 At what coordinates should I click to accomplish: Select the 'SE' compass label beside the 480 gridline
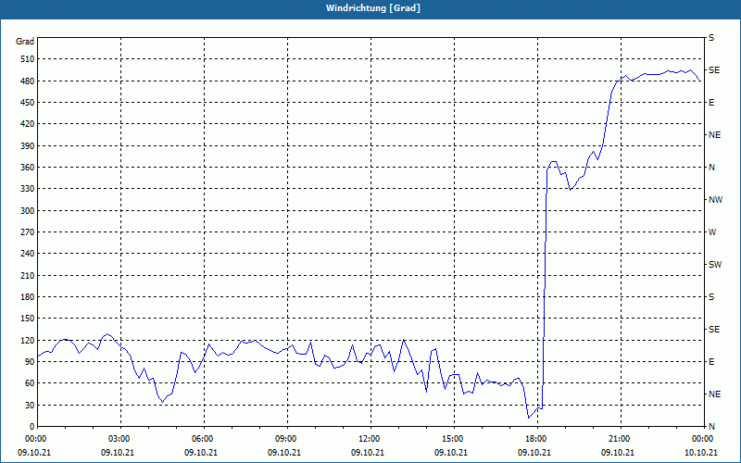pyautogui.click(x=714, y=70)
